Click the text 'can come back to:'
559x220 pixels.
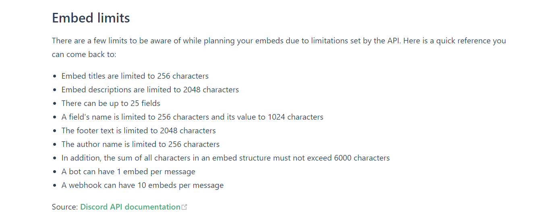pos(84,54)
